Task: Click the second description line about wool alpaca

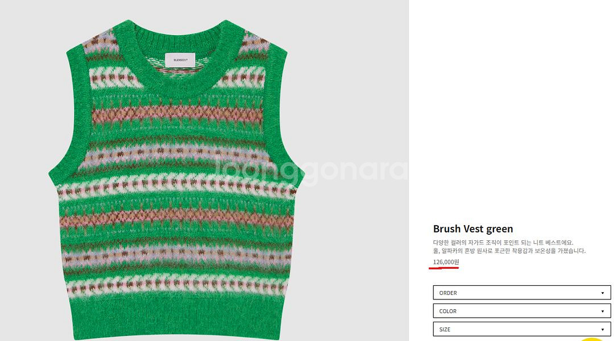Action: (x=509, y=251)
